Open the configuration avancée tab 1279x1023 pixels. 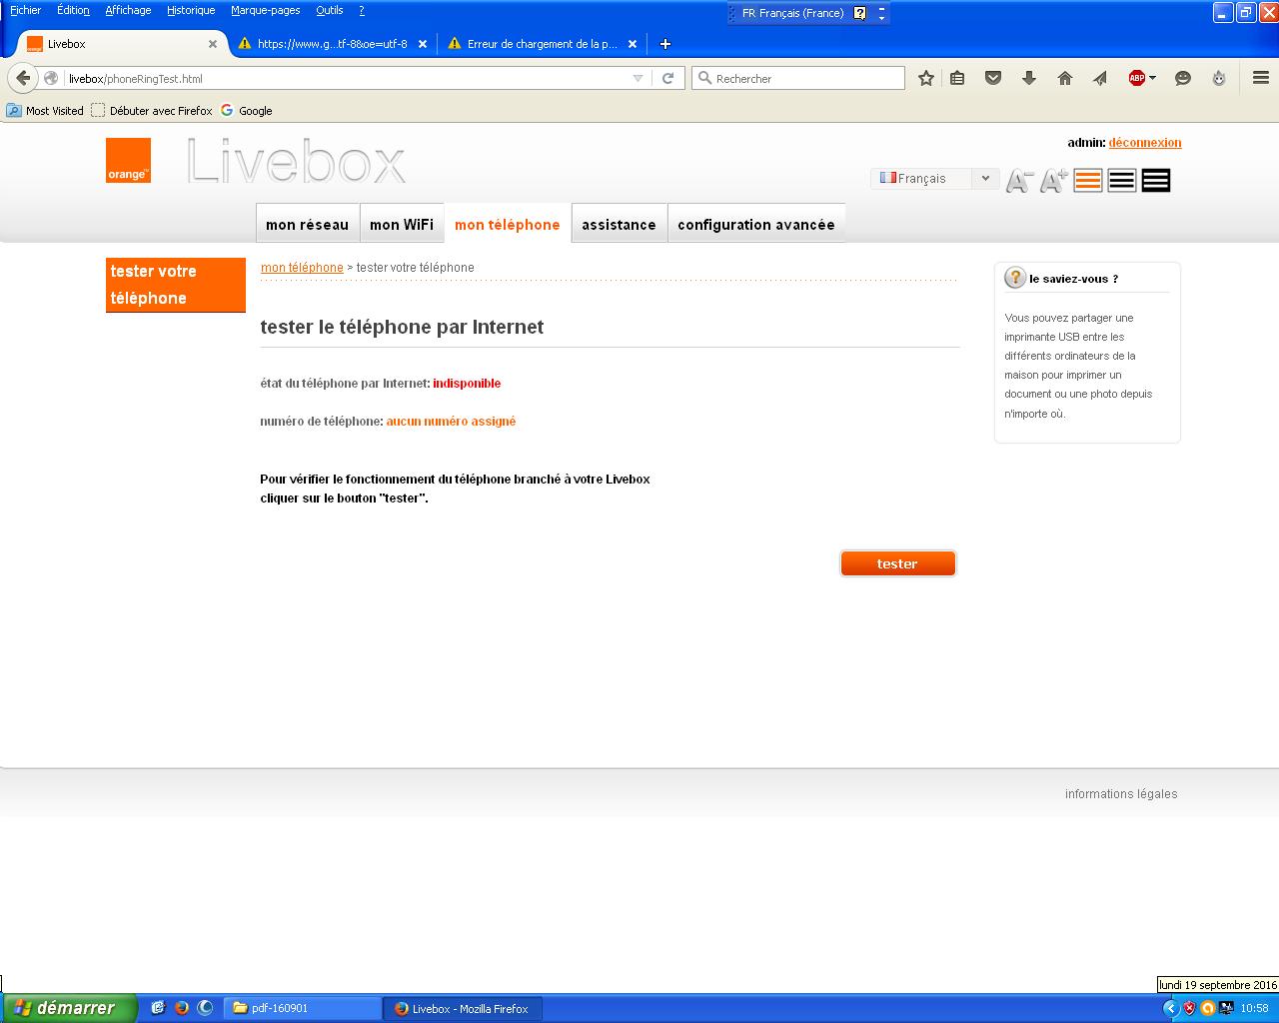[x=756, y=224]
